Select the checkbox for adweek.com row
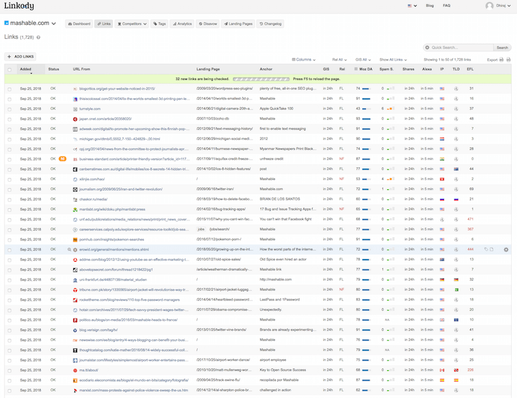 click(10, 129)
